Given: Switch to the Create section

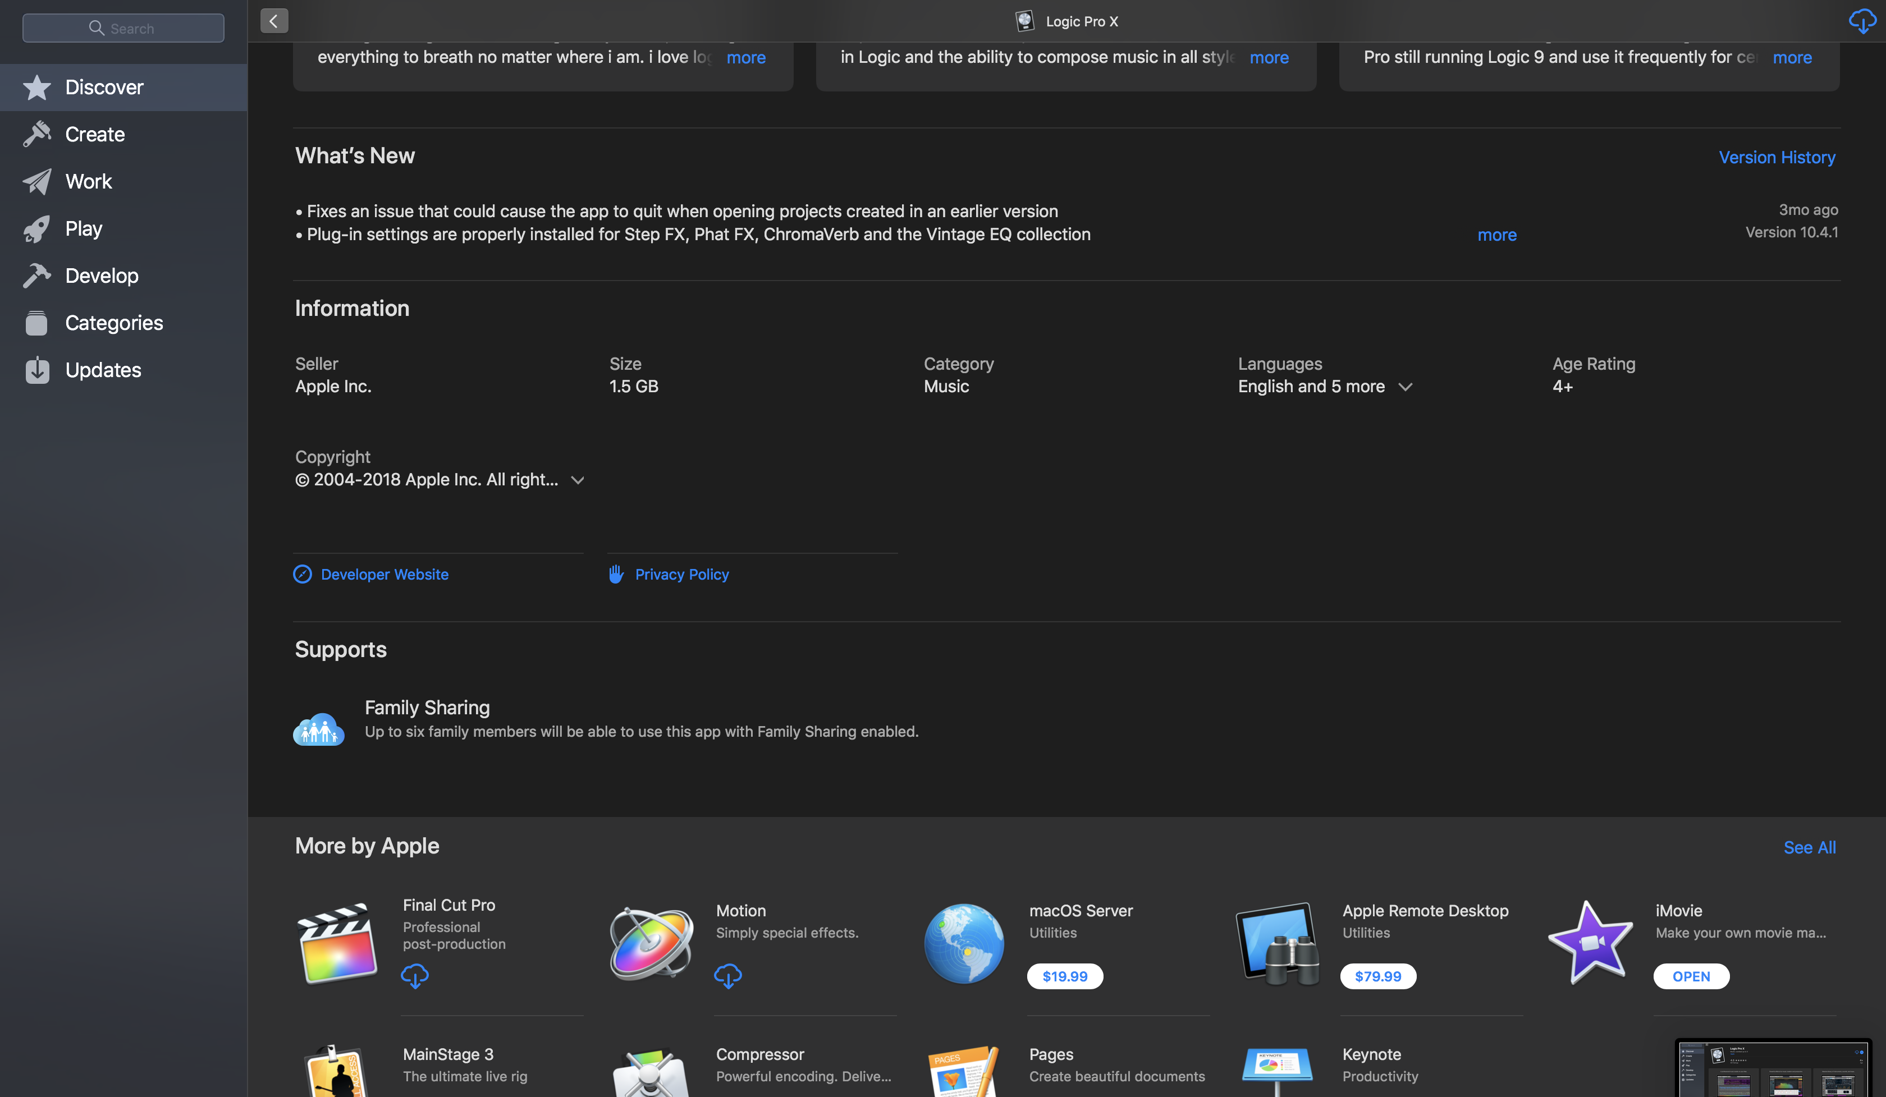Looking at the screenshot, I should pyautogui.click(x=123, y=135).
